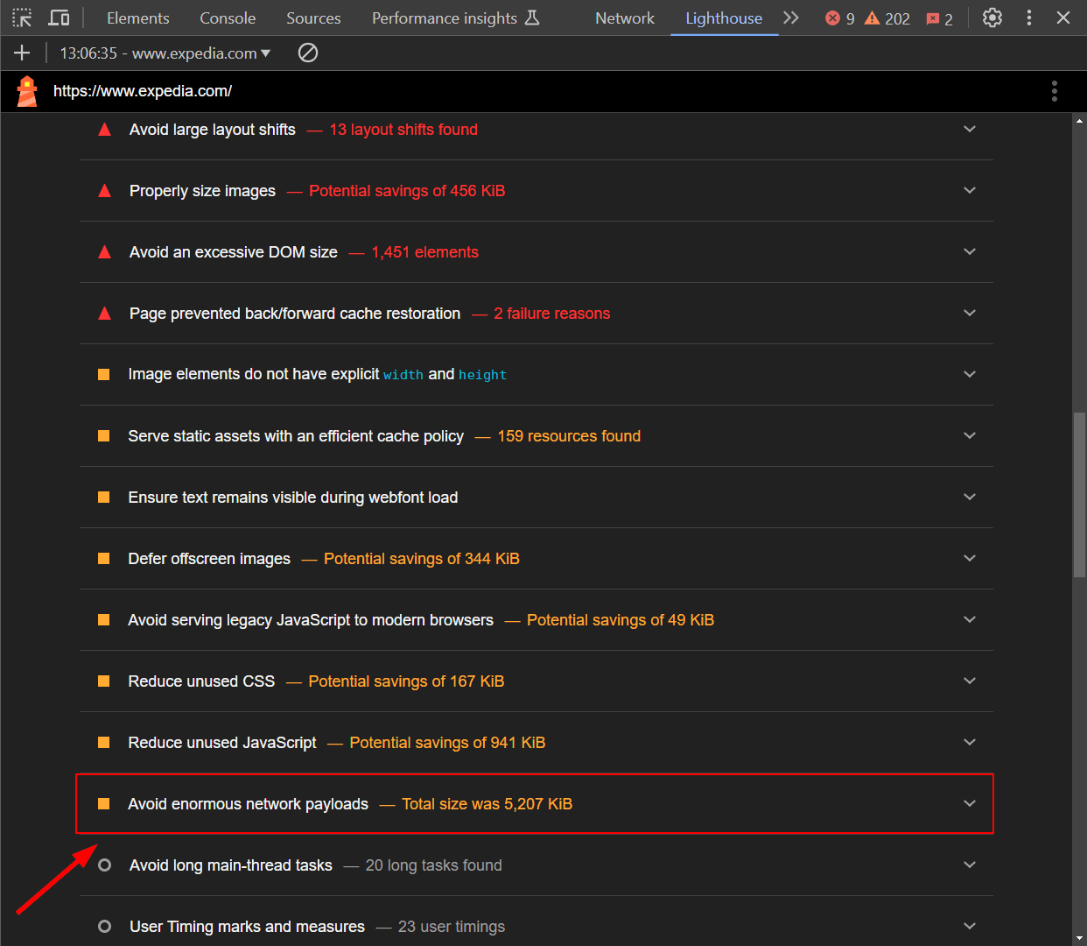Click the https://www.expedia.com/ report link
1087x946 pixels.
point(143,91)
